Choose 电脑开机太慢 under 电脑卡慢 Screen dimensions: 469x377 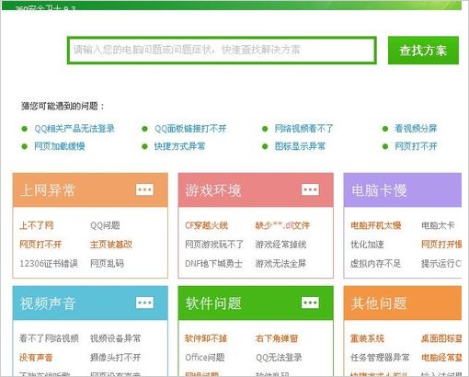376,225
